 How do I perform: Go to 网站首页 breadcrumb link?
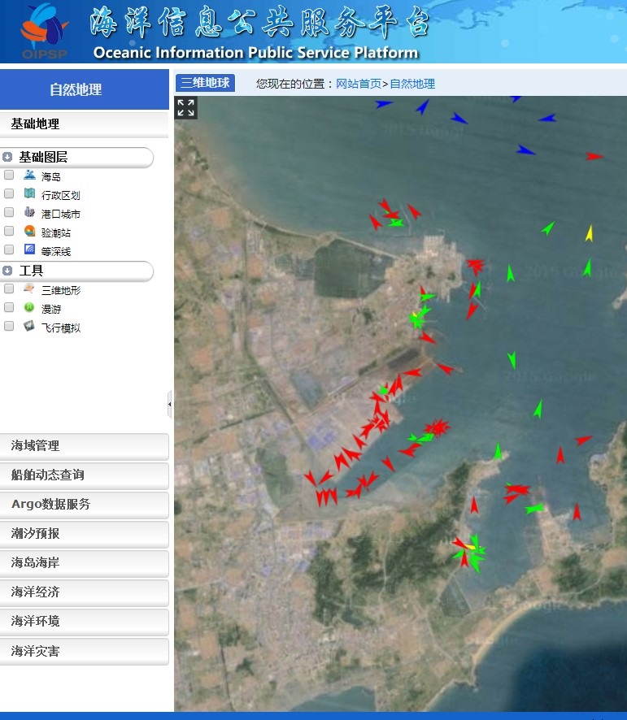359,84
